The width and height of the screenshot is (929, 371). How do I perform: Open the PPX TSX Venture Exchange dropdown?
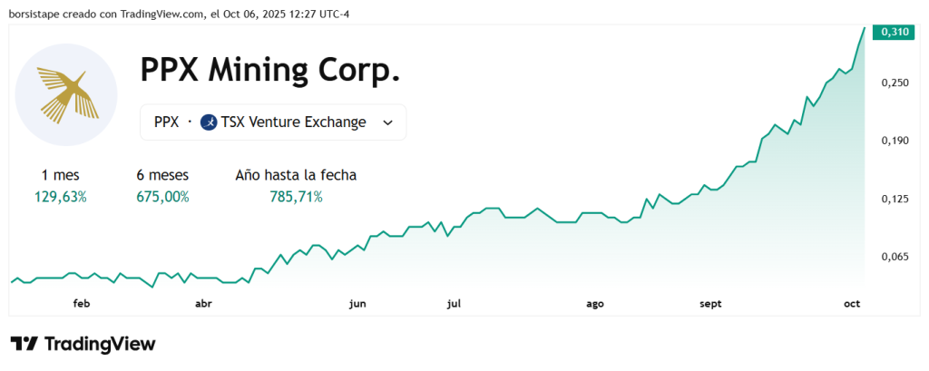click(x=273, y=122)
